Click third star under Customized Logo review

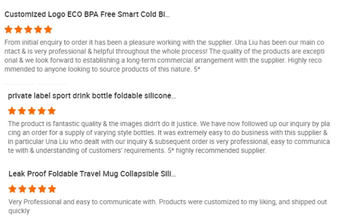click(x=28, y=30)
